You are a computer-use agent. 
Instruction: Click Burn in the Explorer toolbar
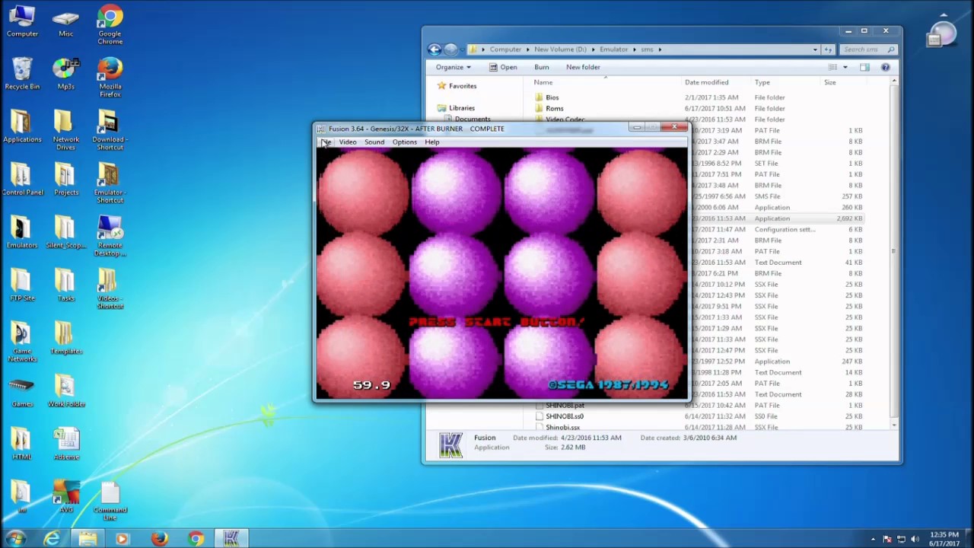[x=541, y=67]
